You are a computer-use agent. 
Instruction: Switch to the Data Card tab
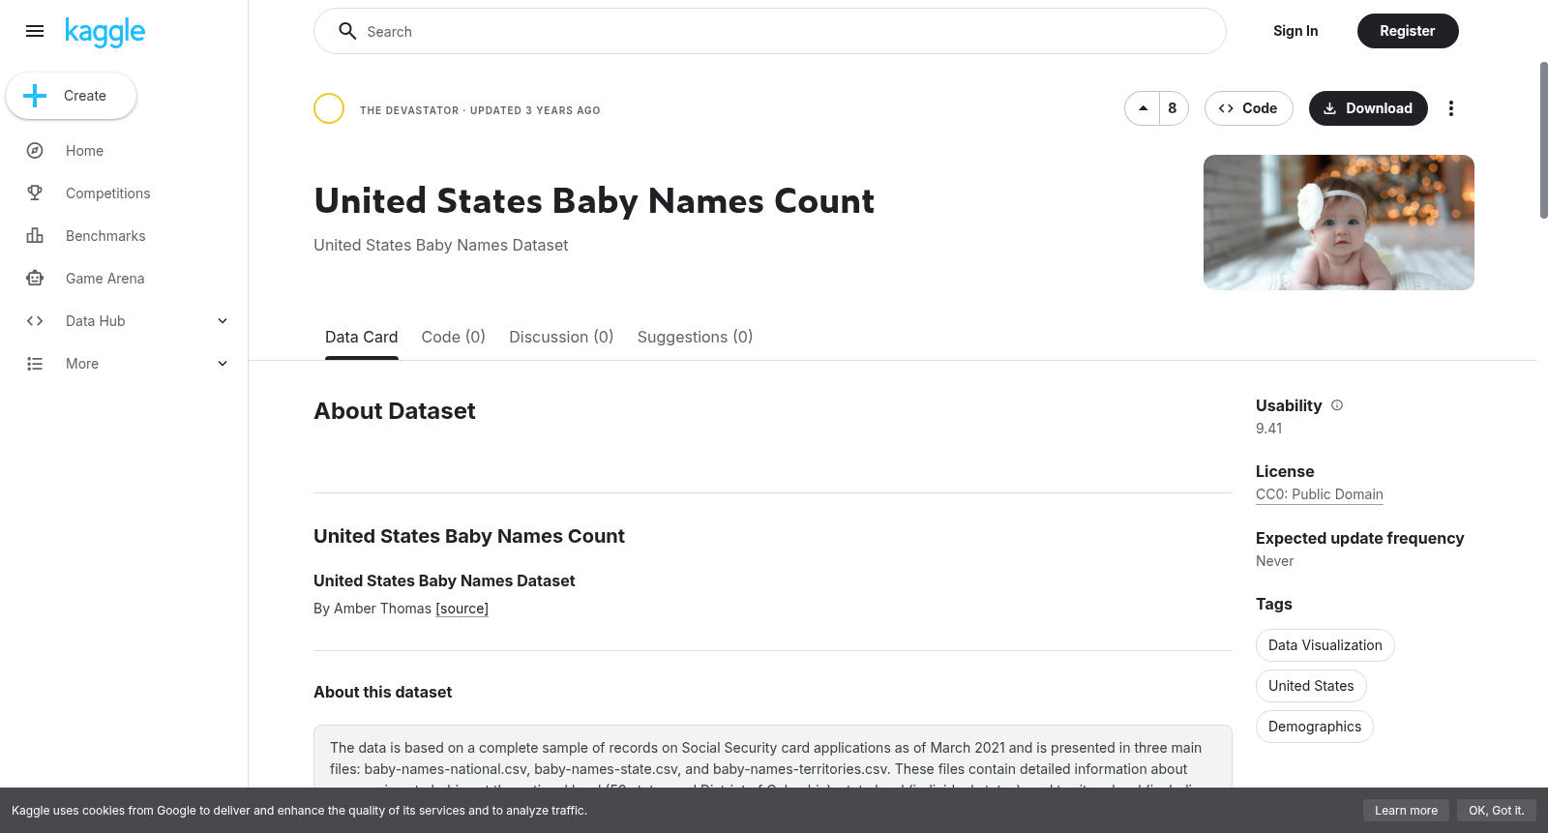361,337
